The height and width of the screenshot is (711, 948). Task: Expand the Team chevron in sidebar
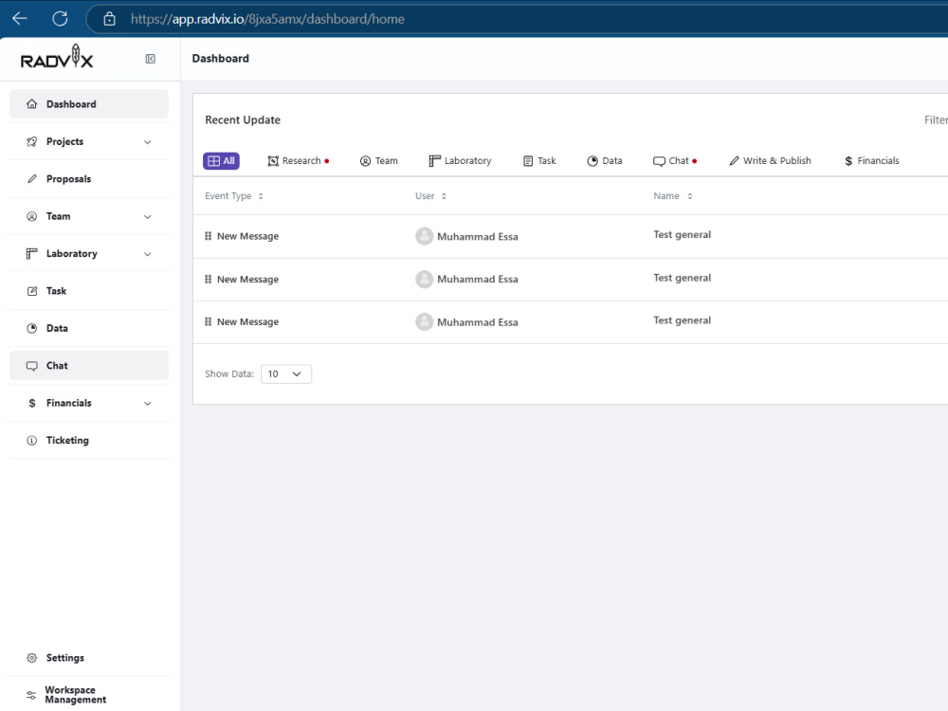pos(148,217)
